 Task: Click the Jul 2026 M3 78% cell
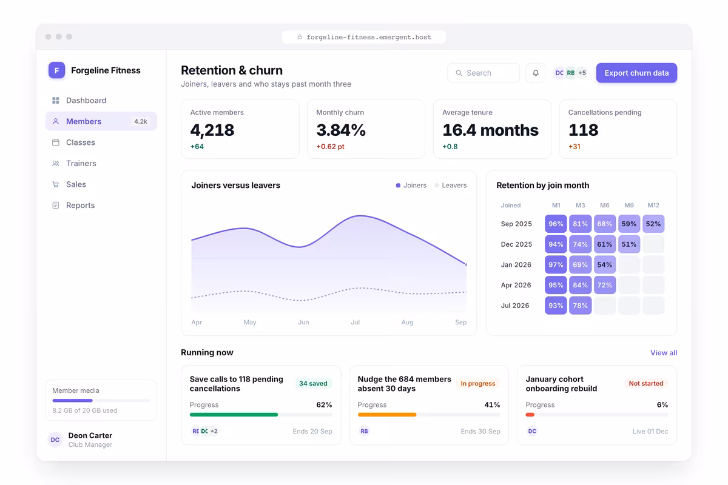tap(580, 306)
